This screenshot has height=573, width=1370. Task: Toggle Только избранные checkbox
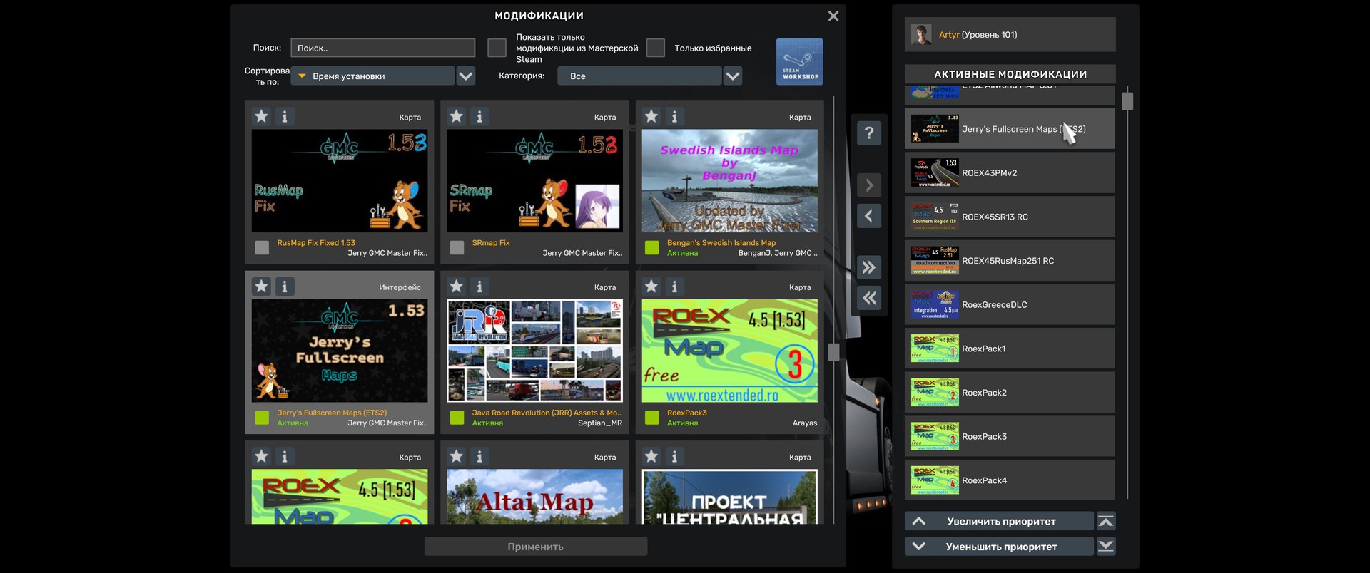click(655, 48)
